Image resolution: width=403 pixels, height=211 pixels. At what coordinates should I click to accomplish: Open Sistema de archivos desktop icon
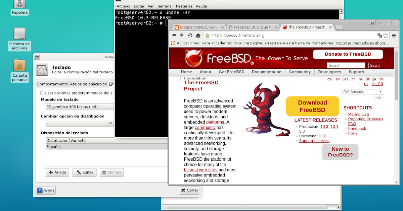click(x=19, y=34)
